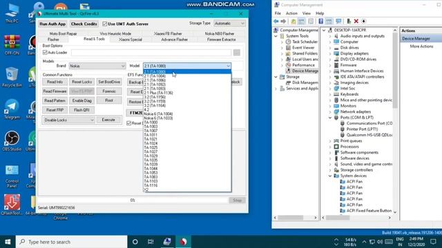Click the volume speaker icon in system tray

tap(380, 242)
